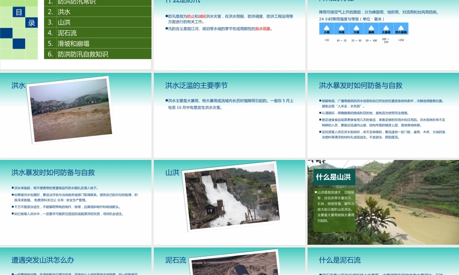Open the photo beside the 泥石流 slide title
This screenshot has height=275, width=459.
point(235,263)
